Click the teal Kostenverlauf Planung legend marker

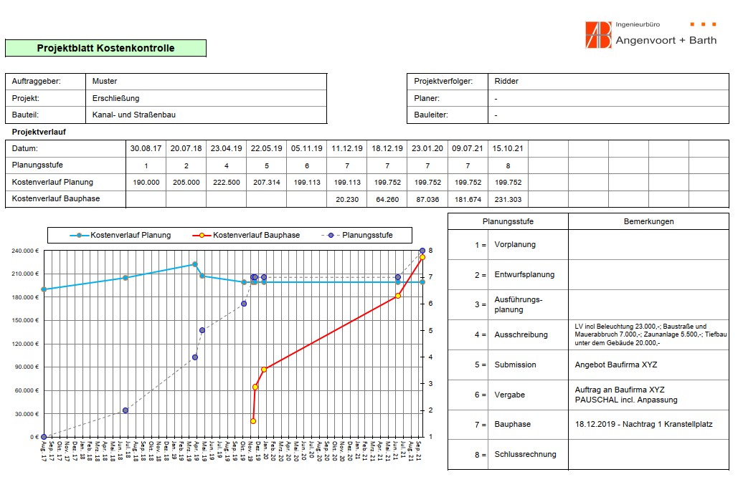[80, 235]
